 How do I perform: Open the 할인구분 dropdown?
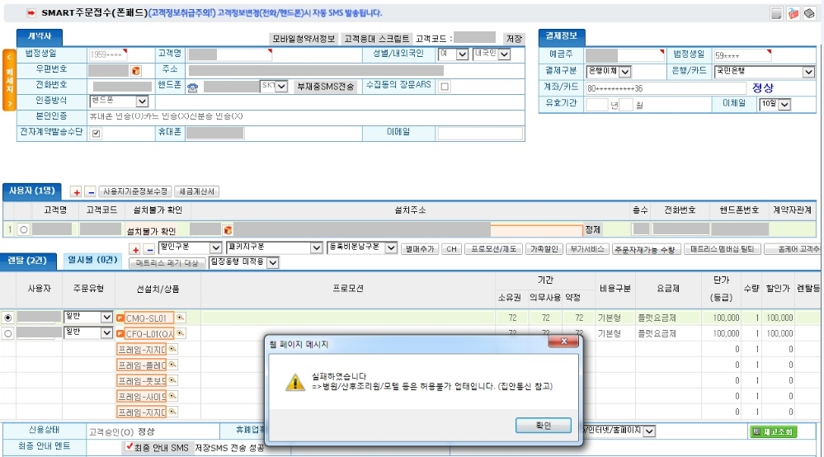pos(191,247)
